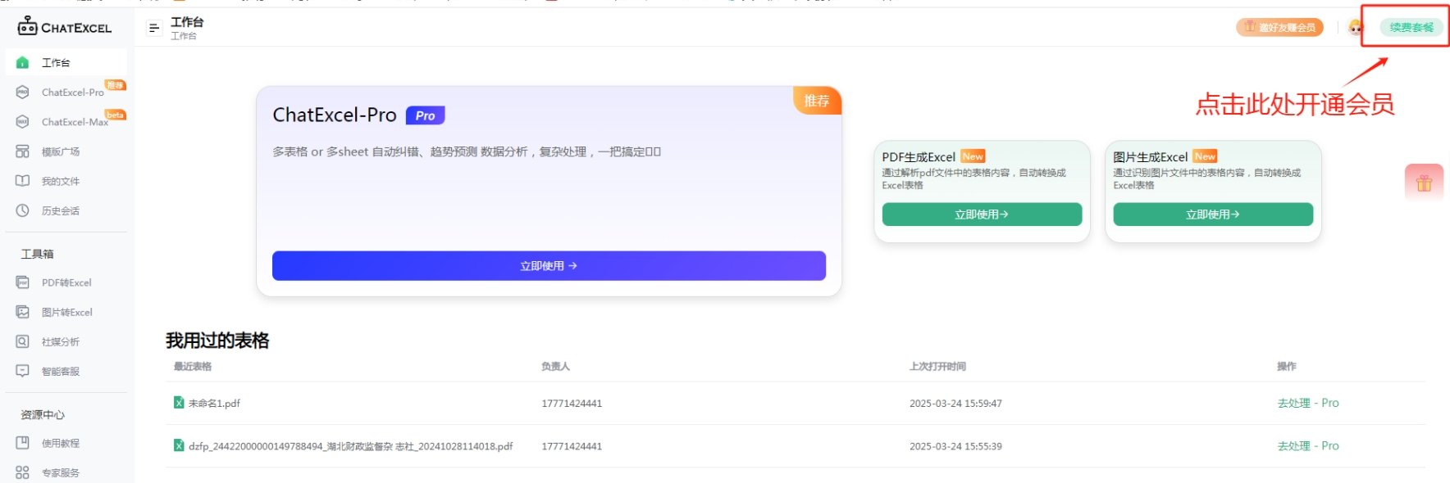Click 立即使用 under PDF生成Excel
Viewport: 1450px width, 483px height.
click(982, 214)
